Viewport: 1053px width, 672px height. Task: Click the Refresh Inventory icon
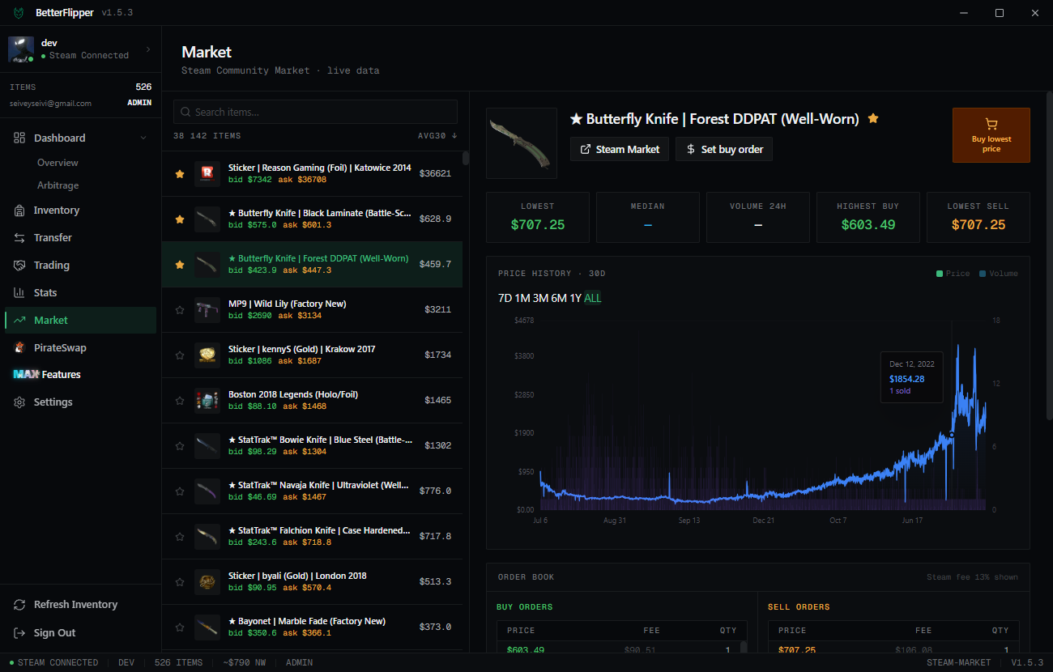[19, 605]
